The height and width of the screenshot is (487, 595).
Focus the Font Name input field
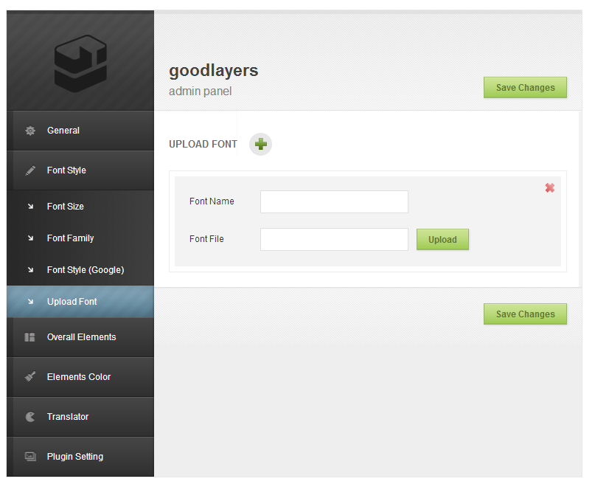click(334, 201)
